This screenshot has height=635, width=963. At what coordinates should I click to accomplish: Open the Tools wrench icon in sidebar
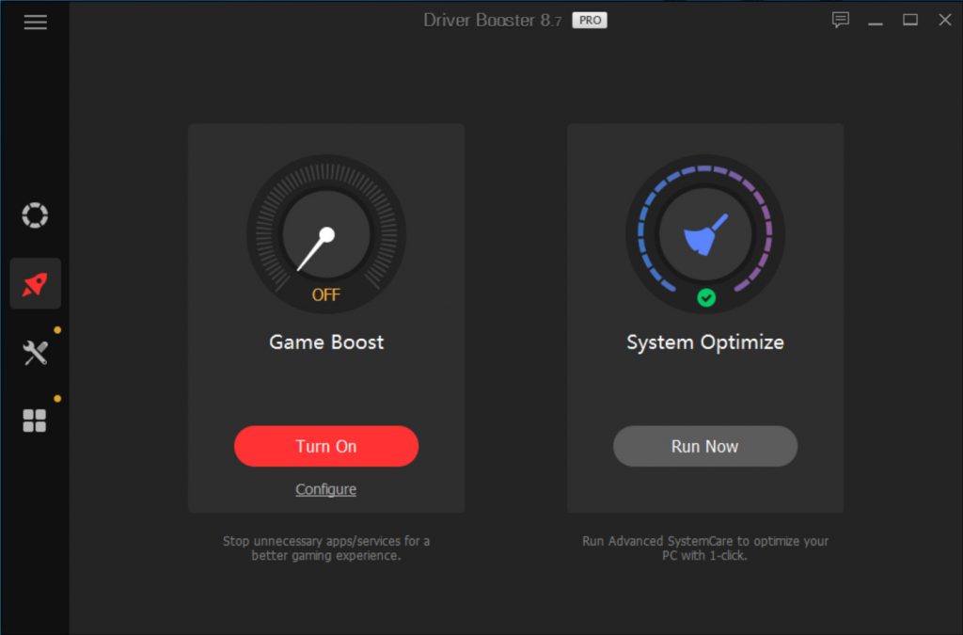pos(35,353)
